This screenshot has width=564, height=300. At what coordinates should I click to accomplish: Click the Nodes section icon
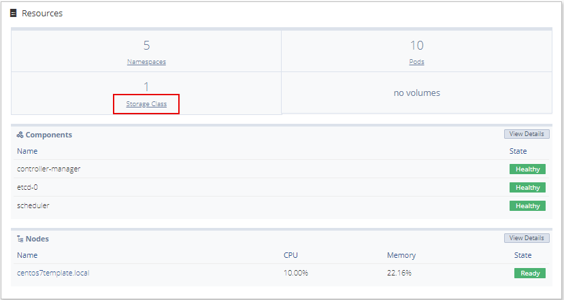tap(20, 239)
